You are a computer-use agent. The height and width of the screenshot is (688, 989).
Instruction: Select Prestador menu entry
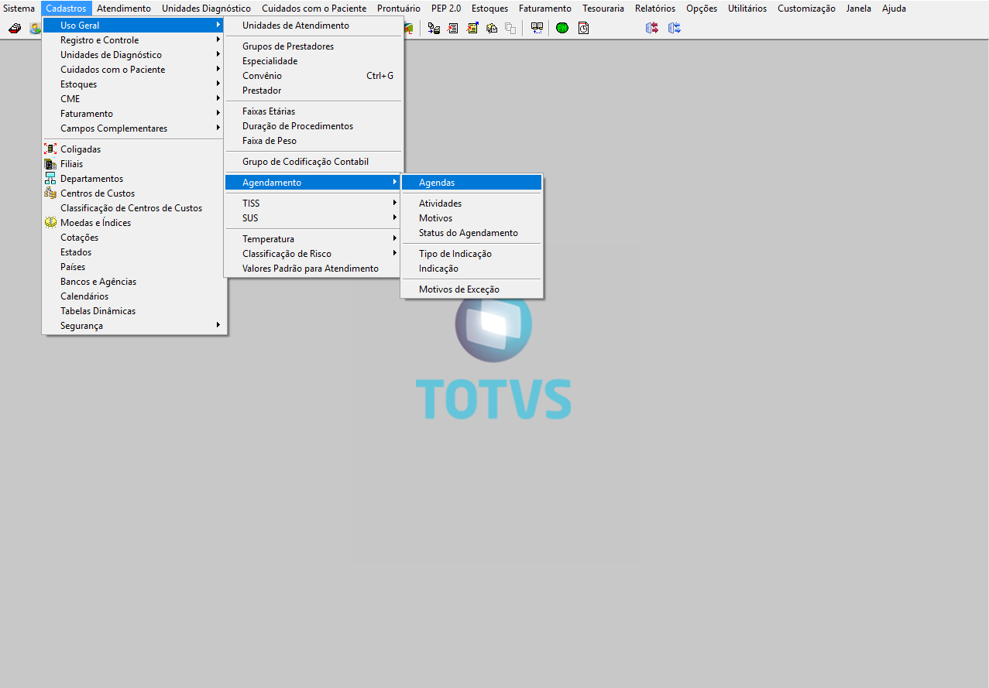pyautogui.click(x=313, y=91)
